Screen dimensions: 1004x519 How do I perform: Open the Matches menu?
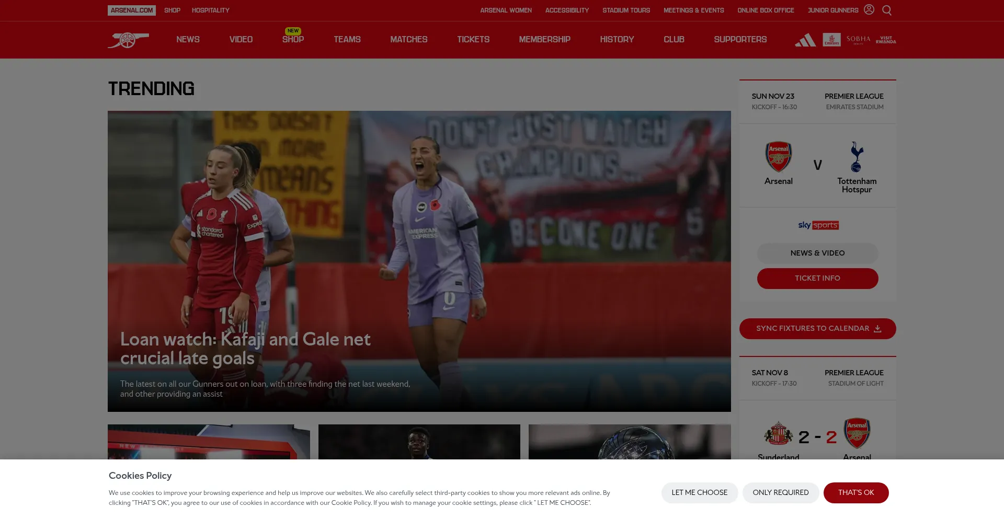(408, 40)
